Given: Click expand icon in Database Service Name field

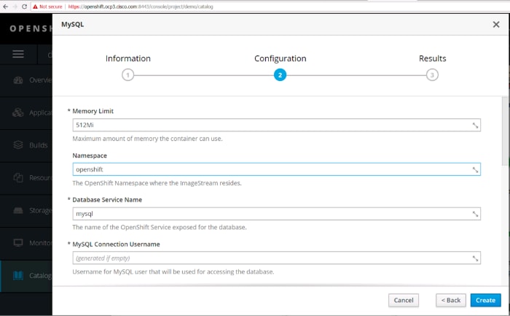Looking at the screenshot, I should pyautogui.click(x=475, y=214).
